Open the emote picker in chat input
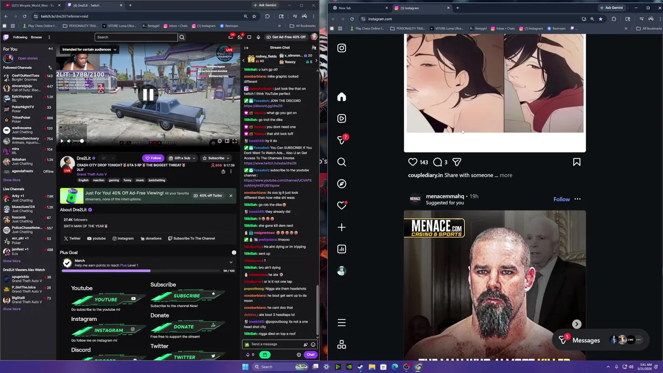This screenshot has height=373, width=663. (x=313, y=345)
